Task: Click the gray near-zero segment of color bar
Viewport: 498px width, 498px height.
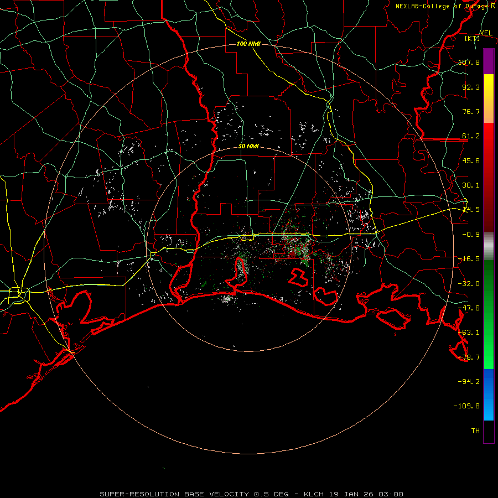Action: 489,246
